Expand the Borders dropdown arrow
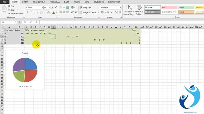The width and height of the screenshot is (204, 114). pyautogui.click(x=44, y=12)
